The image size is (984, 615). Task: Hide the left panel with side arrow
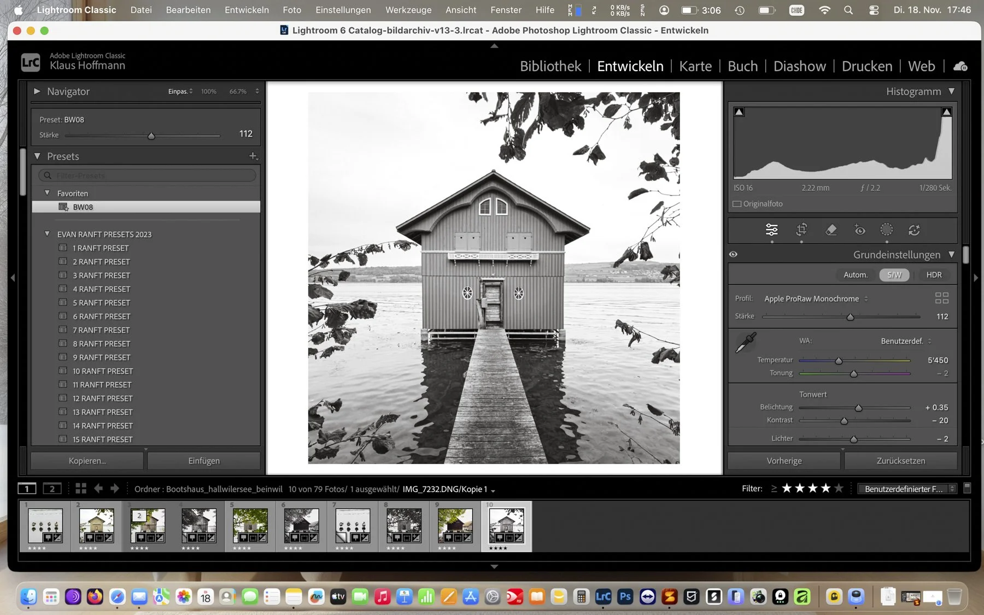coord(13,278)
